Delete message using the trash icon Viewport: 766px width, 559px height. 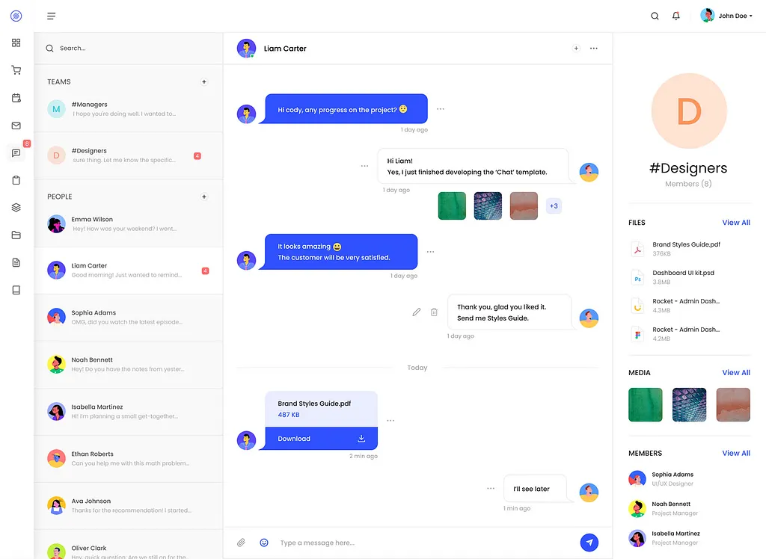tap(434, 312)
